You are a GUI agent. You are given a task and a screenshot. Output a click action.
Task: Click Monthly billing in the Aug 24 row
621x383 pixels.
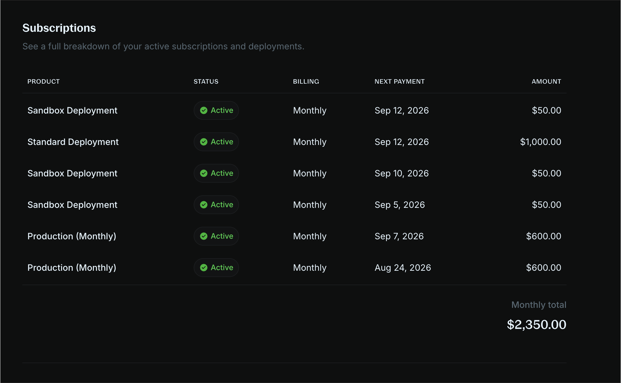tap(310, 268)
